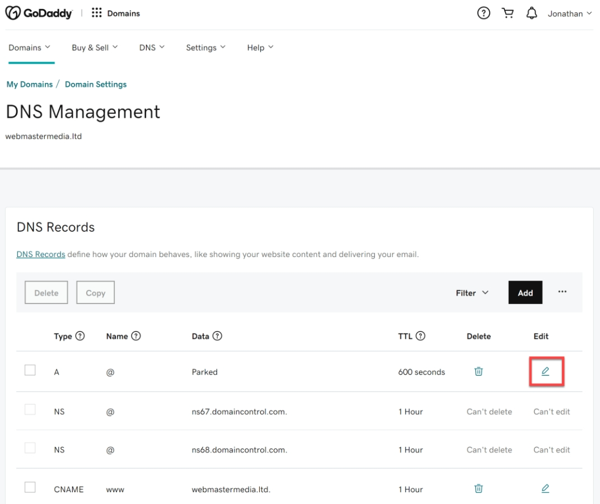Viewport: 600px width, 504px height.
Task: Open the Settings navigation menu
Action: tap(205, 48)
